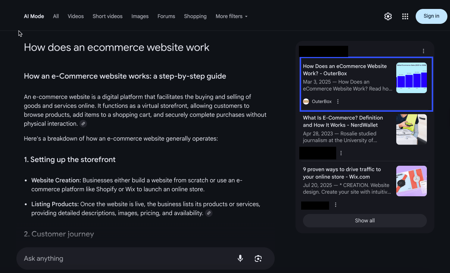This screenshot has height=273, width=450.
Task: Click the Wix.com article thumbnail
Action: click(x=411, y=181)
